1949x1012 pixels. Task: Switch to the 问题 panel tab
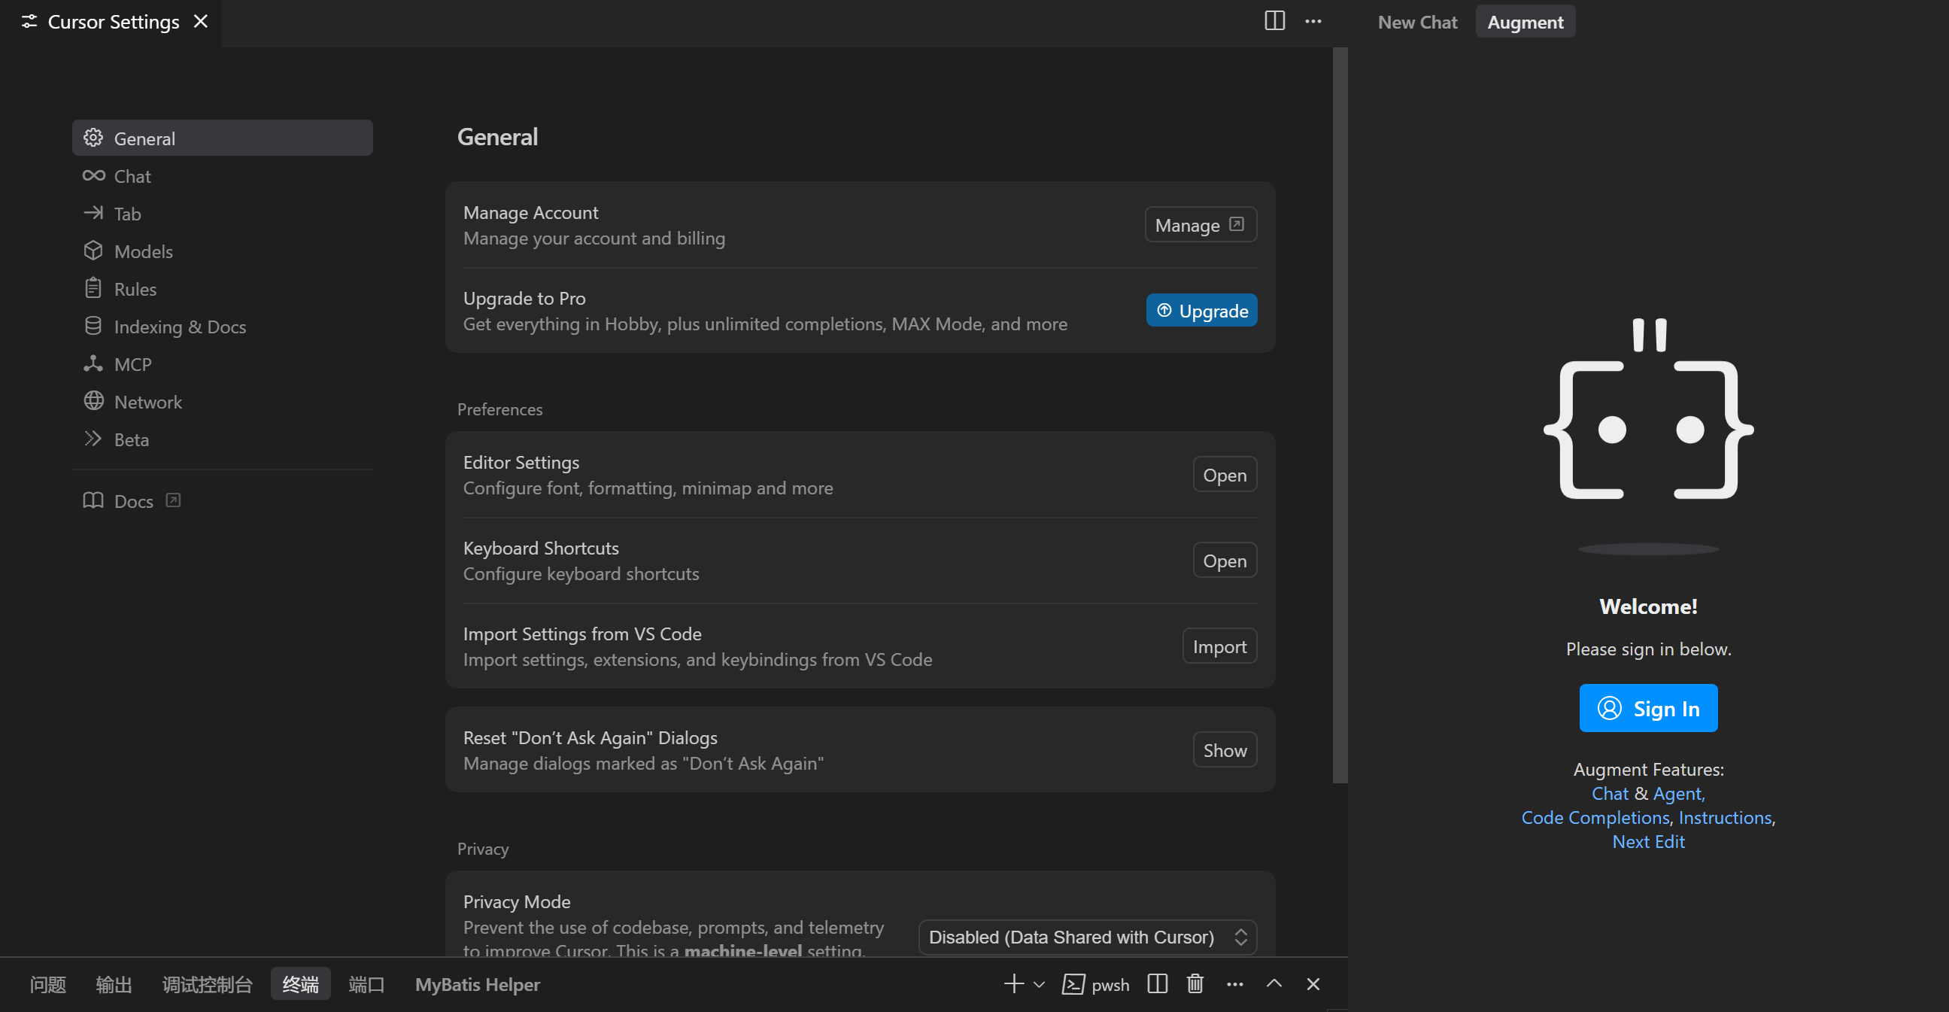pos(47,984)
